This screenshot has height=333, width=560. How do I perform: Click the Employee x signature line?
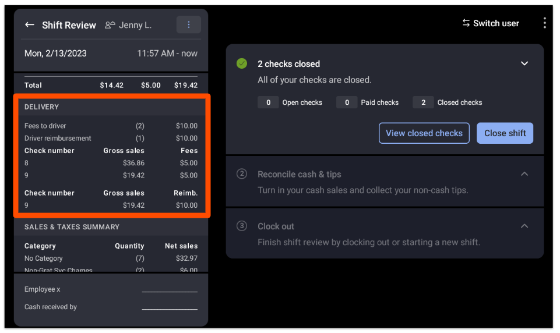pyautogui.click(x=170, y=290)
